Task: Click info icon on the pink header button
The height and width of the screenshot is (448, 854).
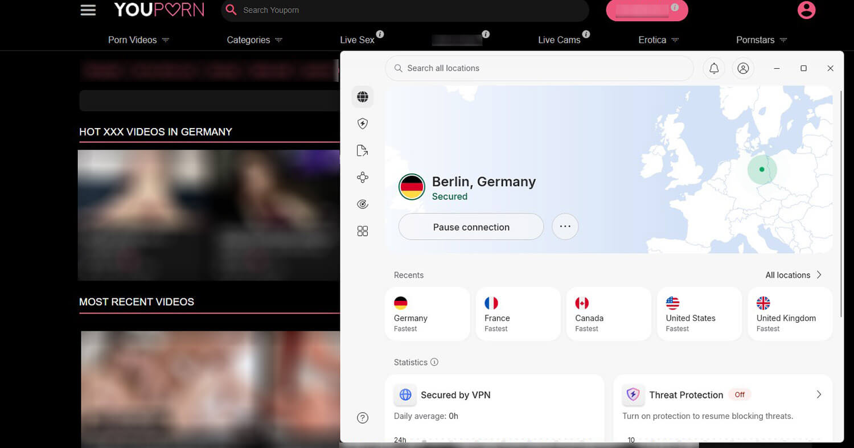Action: (x=675, y=8)
